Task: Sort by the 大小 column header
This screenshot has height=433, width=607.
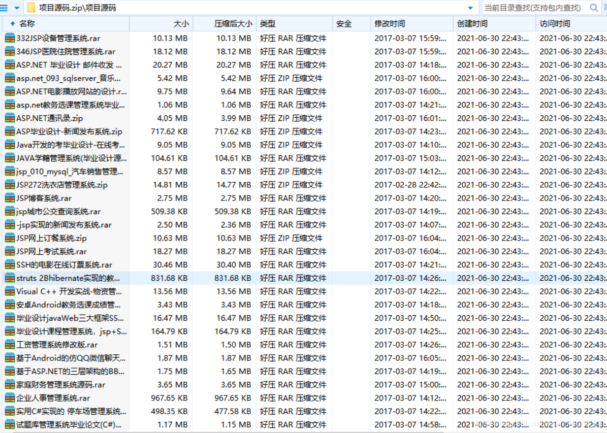Action: 162,23
